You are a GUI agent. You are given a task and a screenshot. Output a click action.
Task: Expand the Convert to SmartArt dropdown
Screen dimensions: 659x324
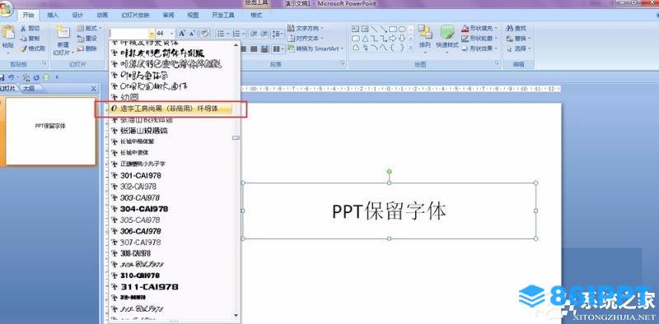(x=342, y=49)
